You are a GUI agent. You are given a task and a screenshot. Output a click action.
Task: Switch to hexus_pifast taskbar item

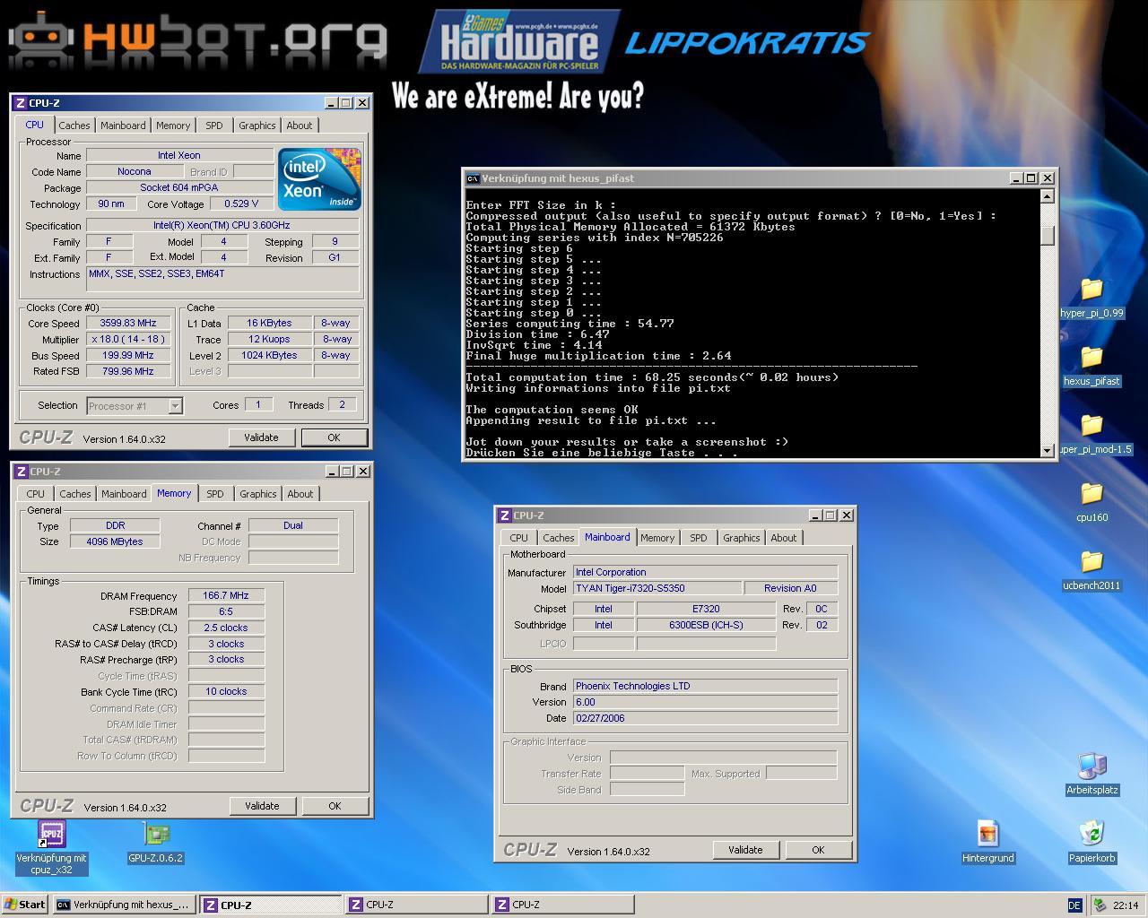pyautogui.click(x=124, y=905)
